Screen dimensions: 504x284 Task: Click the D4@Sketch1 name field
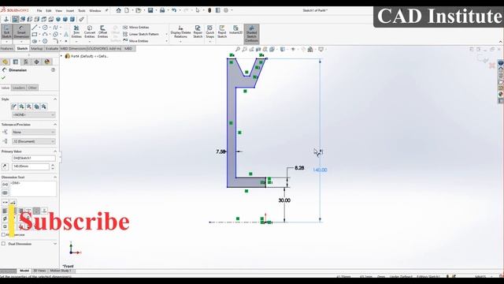33,158
